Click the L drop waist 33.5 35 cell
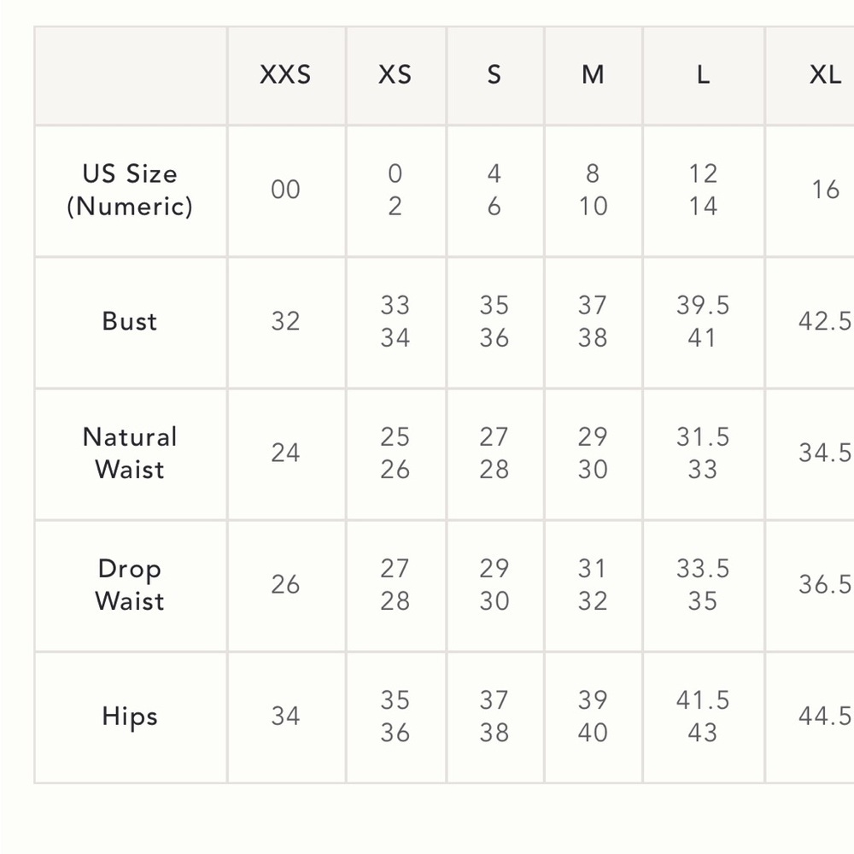Viewport: 854px width, 854px height. click(704, 586)
